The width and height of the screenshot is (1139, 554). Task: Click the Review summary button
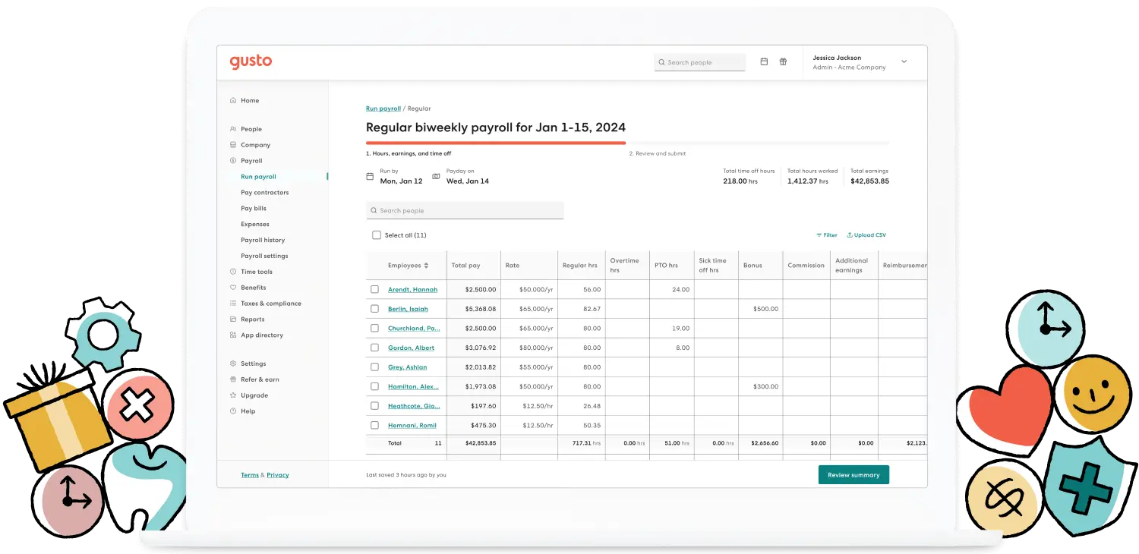[x=853, y=474]
